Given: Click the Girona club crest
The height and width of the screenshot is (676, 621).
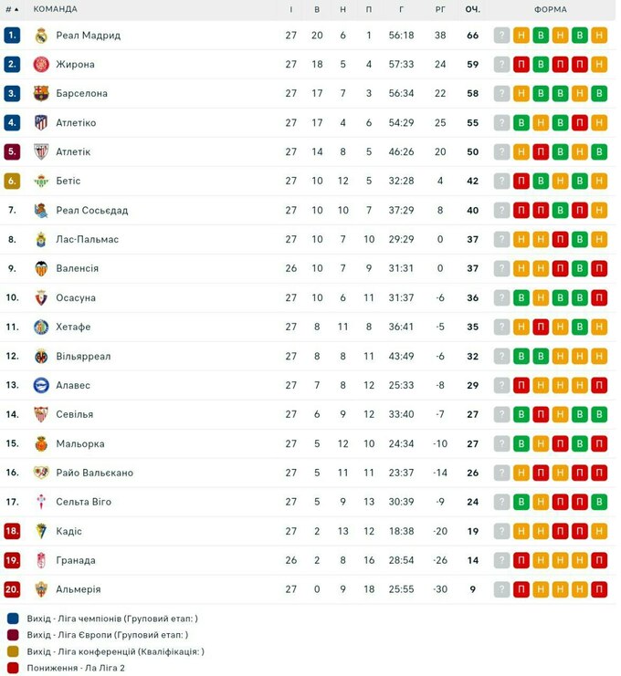Looking at the screenshot, I should coord(40,65).
